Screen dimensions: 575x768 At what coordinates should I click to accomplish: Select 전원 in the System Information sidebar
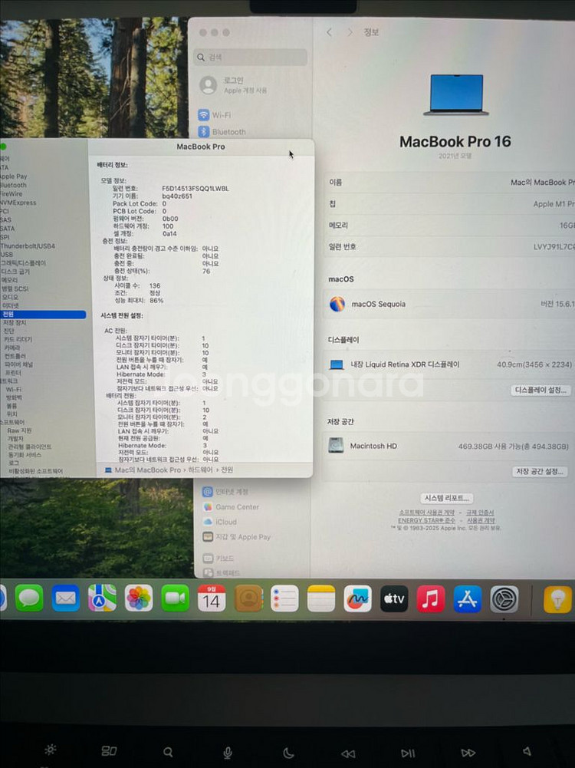(43, 315)
